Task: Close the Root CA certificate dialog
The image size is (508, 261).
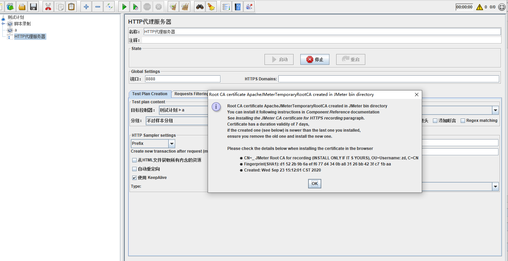Action: pos(417,95)
